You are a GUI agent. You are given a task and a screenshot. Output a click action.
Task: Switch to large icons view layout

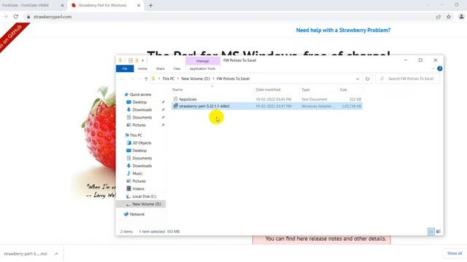pos(438,231)
